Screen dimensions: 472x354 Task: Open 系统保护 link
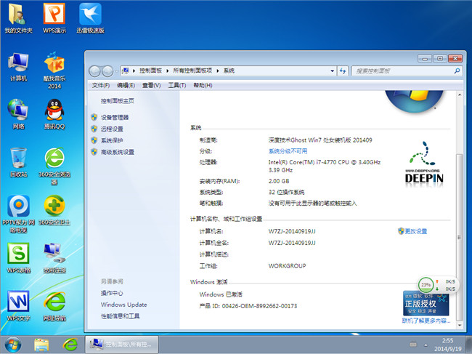coord(112,140)
